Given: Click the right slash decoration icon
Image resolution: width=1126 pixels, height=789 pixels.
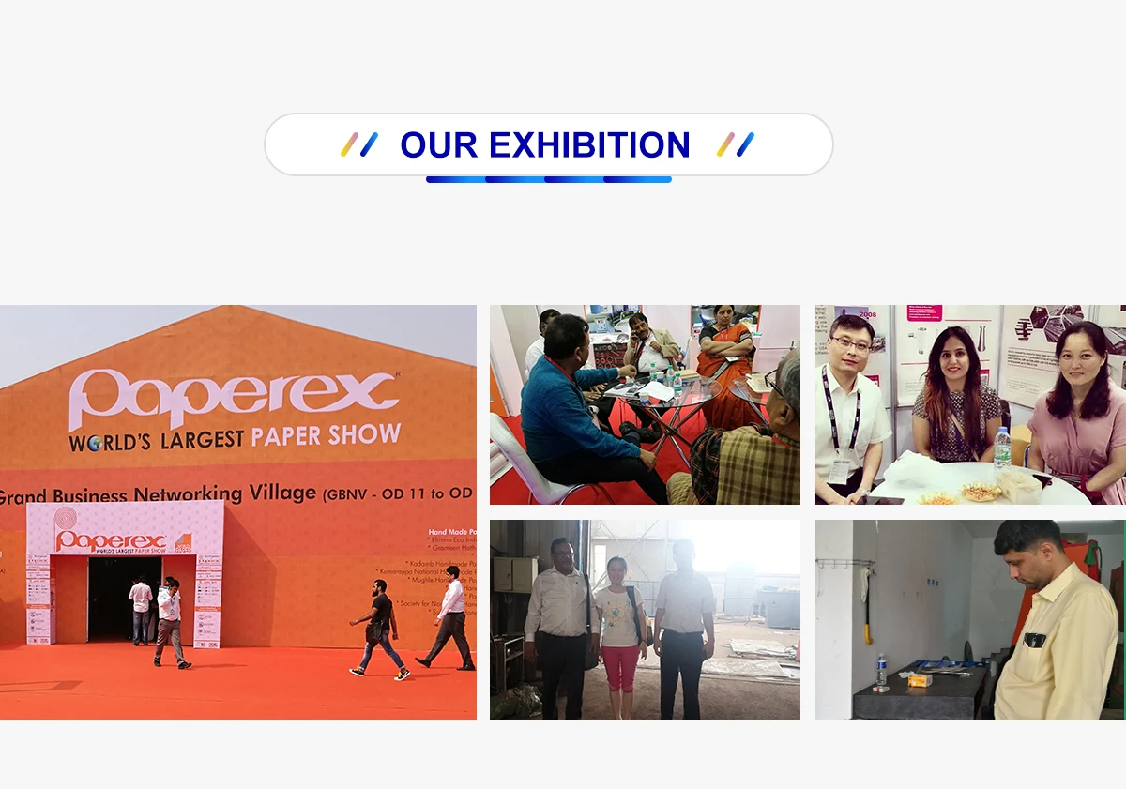Looking at the screenshot, I should 736,144.
